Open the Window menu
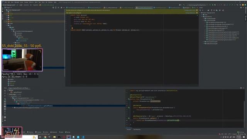Image resolution: width=247 pixels, height=139 pixels. point(51,2)
